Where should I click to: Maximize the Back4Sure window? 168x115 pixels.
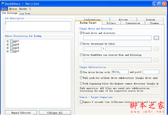click(160, 4)
